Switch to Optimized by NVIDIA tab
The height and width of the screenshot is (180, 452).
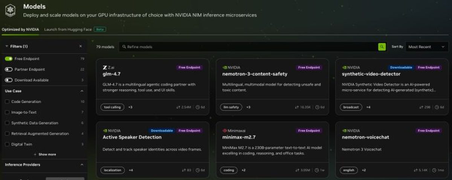click(x=20, y=29)
